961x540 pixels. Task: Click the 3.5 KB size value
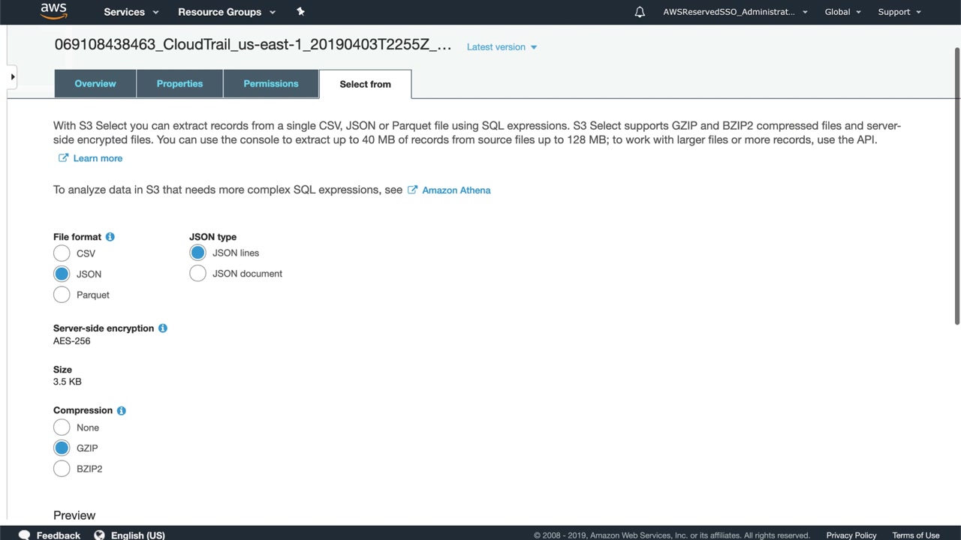(68, 382)
